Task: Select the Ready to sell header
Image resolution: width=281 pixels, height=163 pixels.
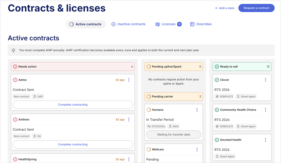Action: (x=242, y=67)
